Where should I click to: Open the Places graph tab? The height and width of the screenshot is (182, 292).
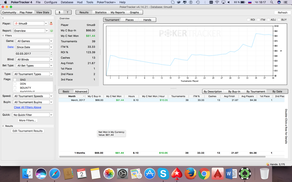(129, 20)
